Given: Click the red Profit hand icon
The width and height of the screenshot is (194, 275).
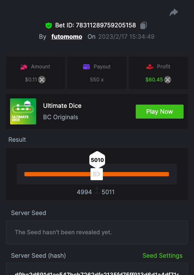Looking at the screenshot, I should coord(150,67).
